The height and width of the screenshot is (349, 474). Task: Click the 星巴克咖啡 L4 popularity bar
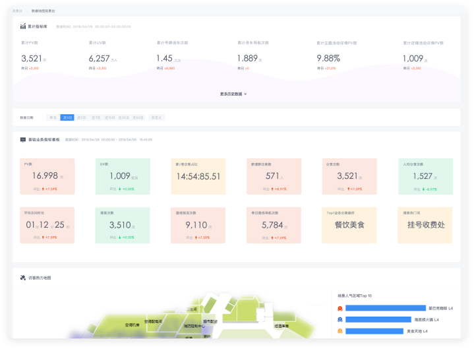pos(386,308)
